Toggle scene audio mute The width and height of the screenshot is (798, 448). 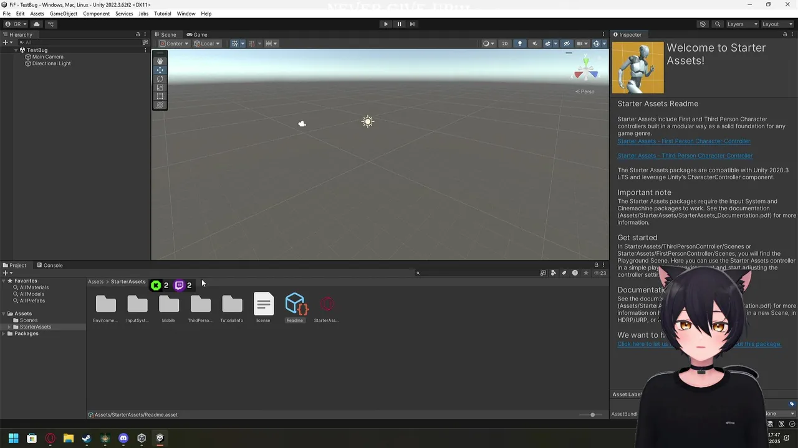point(534,44)
